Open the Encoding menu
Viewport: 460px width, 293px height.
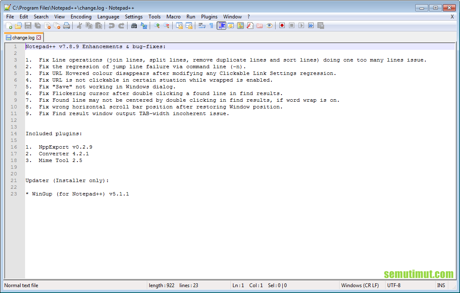tap(81, 16)
